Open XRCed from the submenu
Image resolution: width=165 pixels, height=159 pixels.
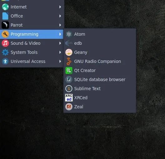coord(100,98)
